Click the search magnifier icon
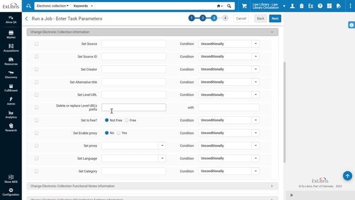This screenshot has width=355, height=200. 229,6
